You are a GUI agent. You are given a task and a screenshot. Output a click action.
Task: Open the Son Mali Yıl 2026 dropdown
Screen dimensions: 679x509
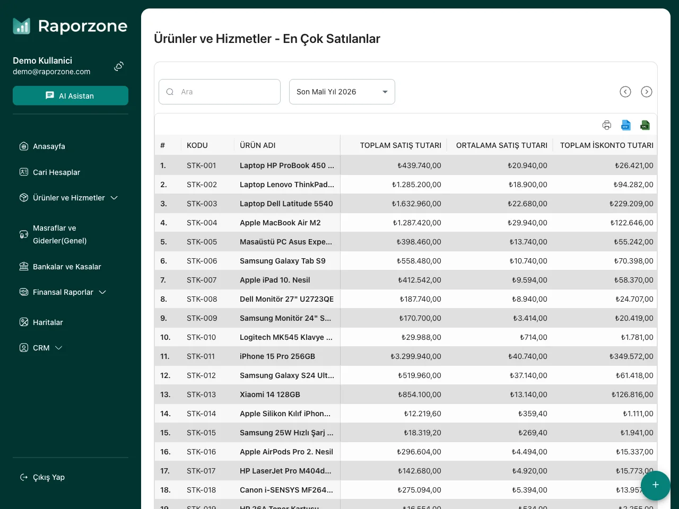pos(342,92)
